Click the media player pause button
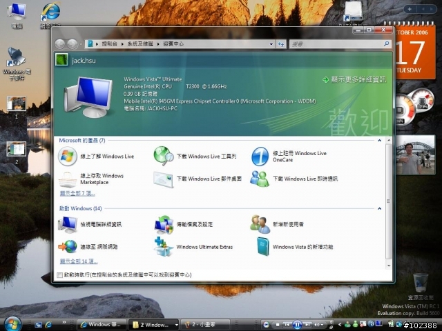The height and width of the screenshot is (331, 442). point(297,325)
